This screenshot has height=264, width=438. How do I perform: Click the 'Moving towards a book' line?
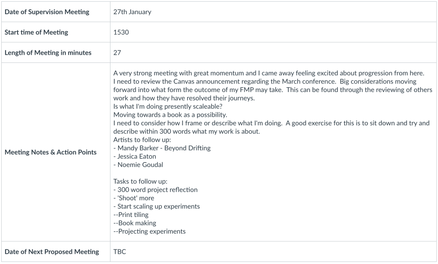(x=164, y=115)
